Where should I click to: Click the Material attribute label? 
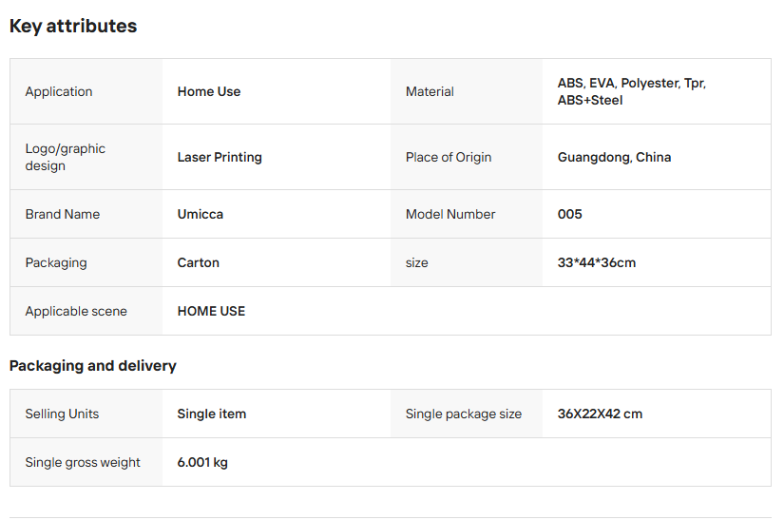[x=430, y=92]
